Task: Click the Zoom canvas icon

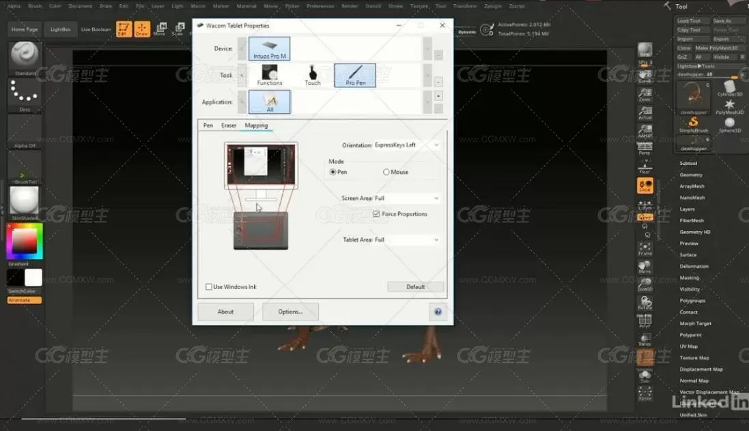Action: tap(645, 95)
